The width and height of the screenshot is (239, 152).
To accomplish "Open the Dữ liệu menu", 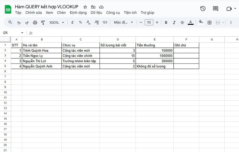I will [96, 13].
